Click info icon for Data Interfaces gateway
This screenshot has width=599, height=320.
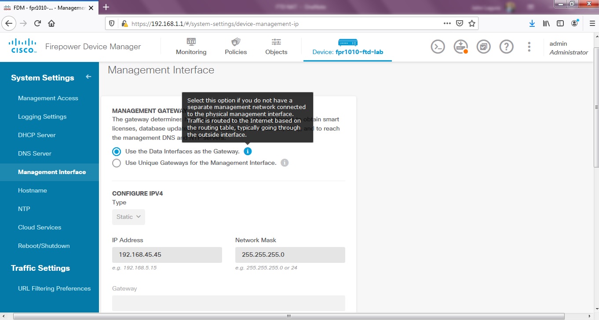point(248,151)
